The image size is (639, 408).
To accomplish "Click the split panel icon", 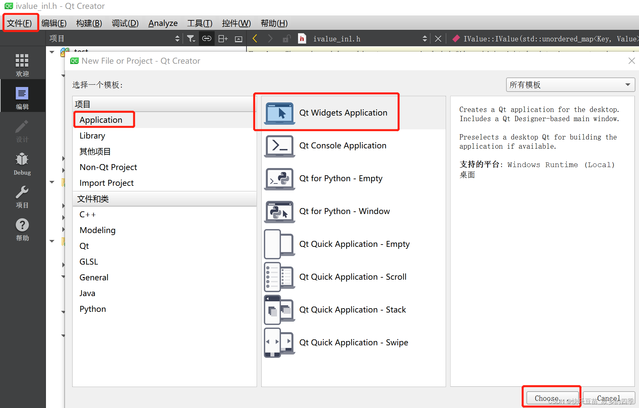I will (223, 39).
